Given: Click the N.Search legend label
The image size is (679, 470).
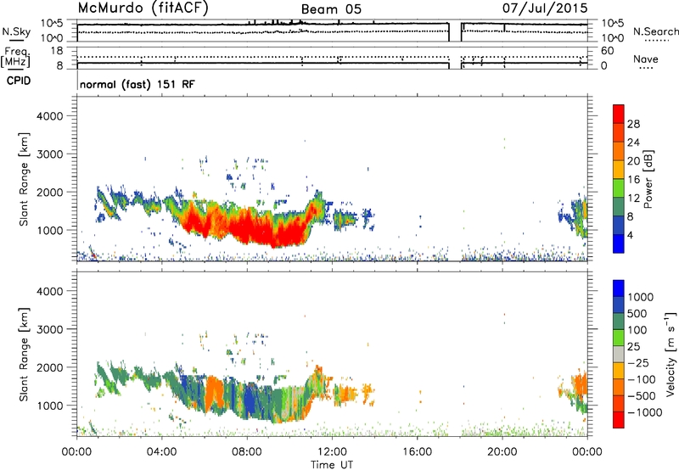Looking at the screenshot, I should click(655, 31).
